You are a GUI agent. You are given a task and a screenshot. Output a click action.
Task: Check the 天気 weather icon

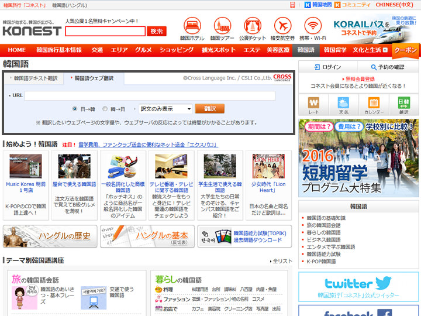click(x=343, y=104)
